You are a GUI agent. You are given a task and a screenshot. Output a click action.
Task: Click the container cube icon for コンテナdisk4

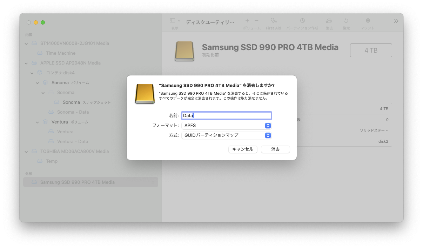[x=40, y=73]
